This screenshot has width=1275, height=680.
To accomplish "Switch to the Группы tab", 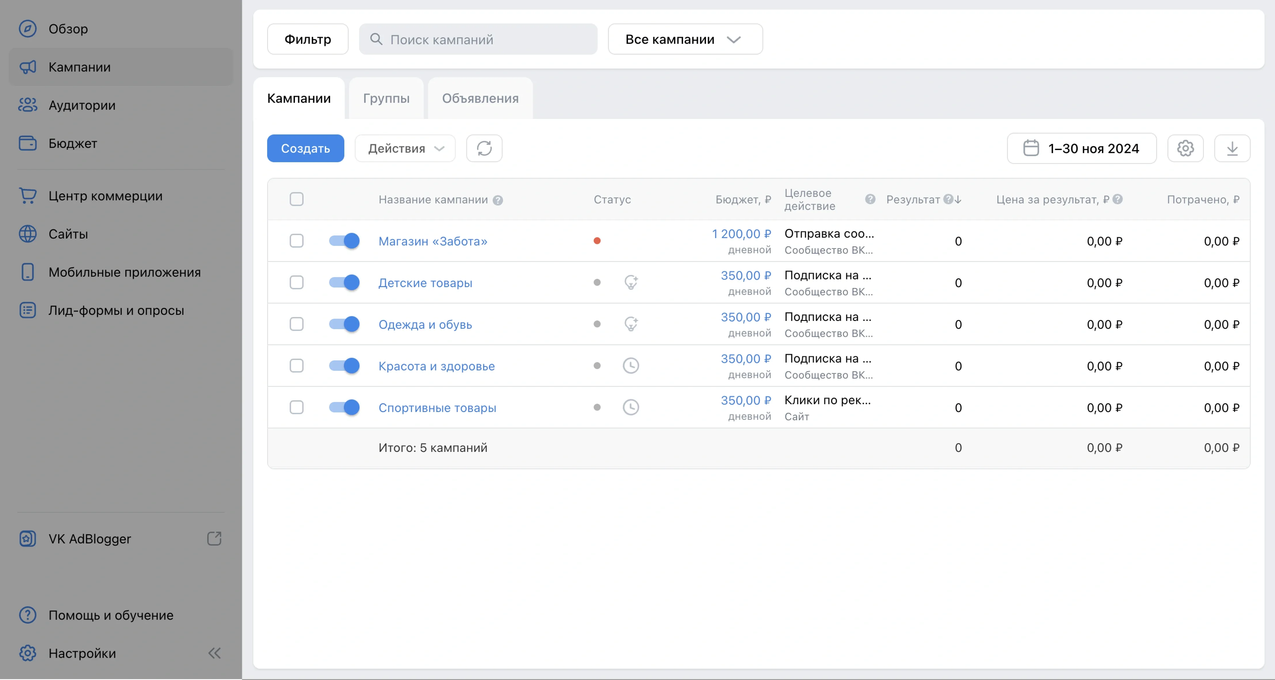I will point(386,98).
